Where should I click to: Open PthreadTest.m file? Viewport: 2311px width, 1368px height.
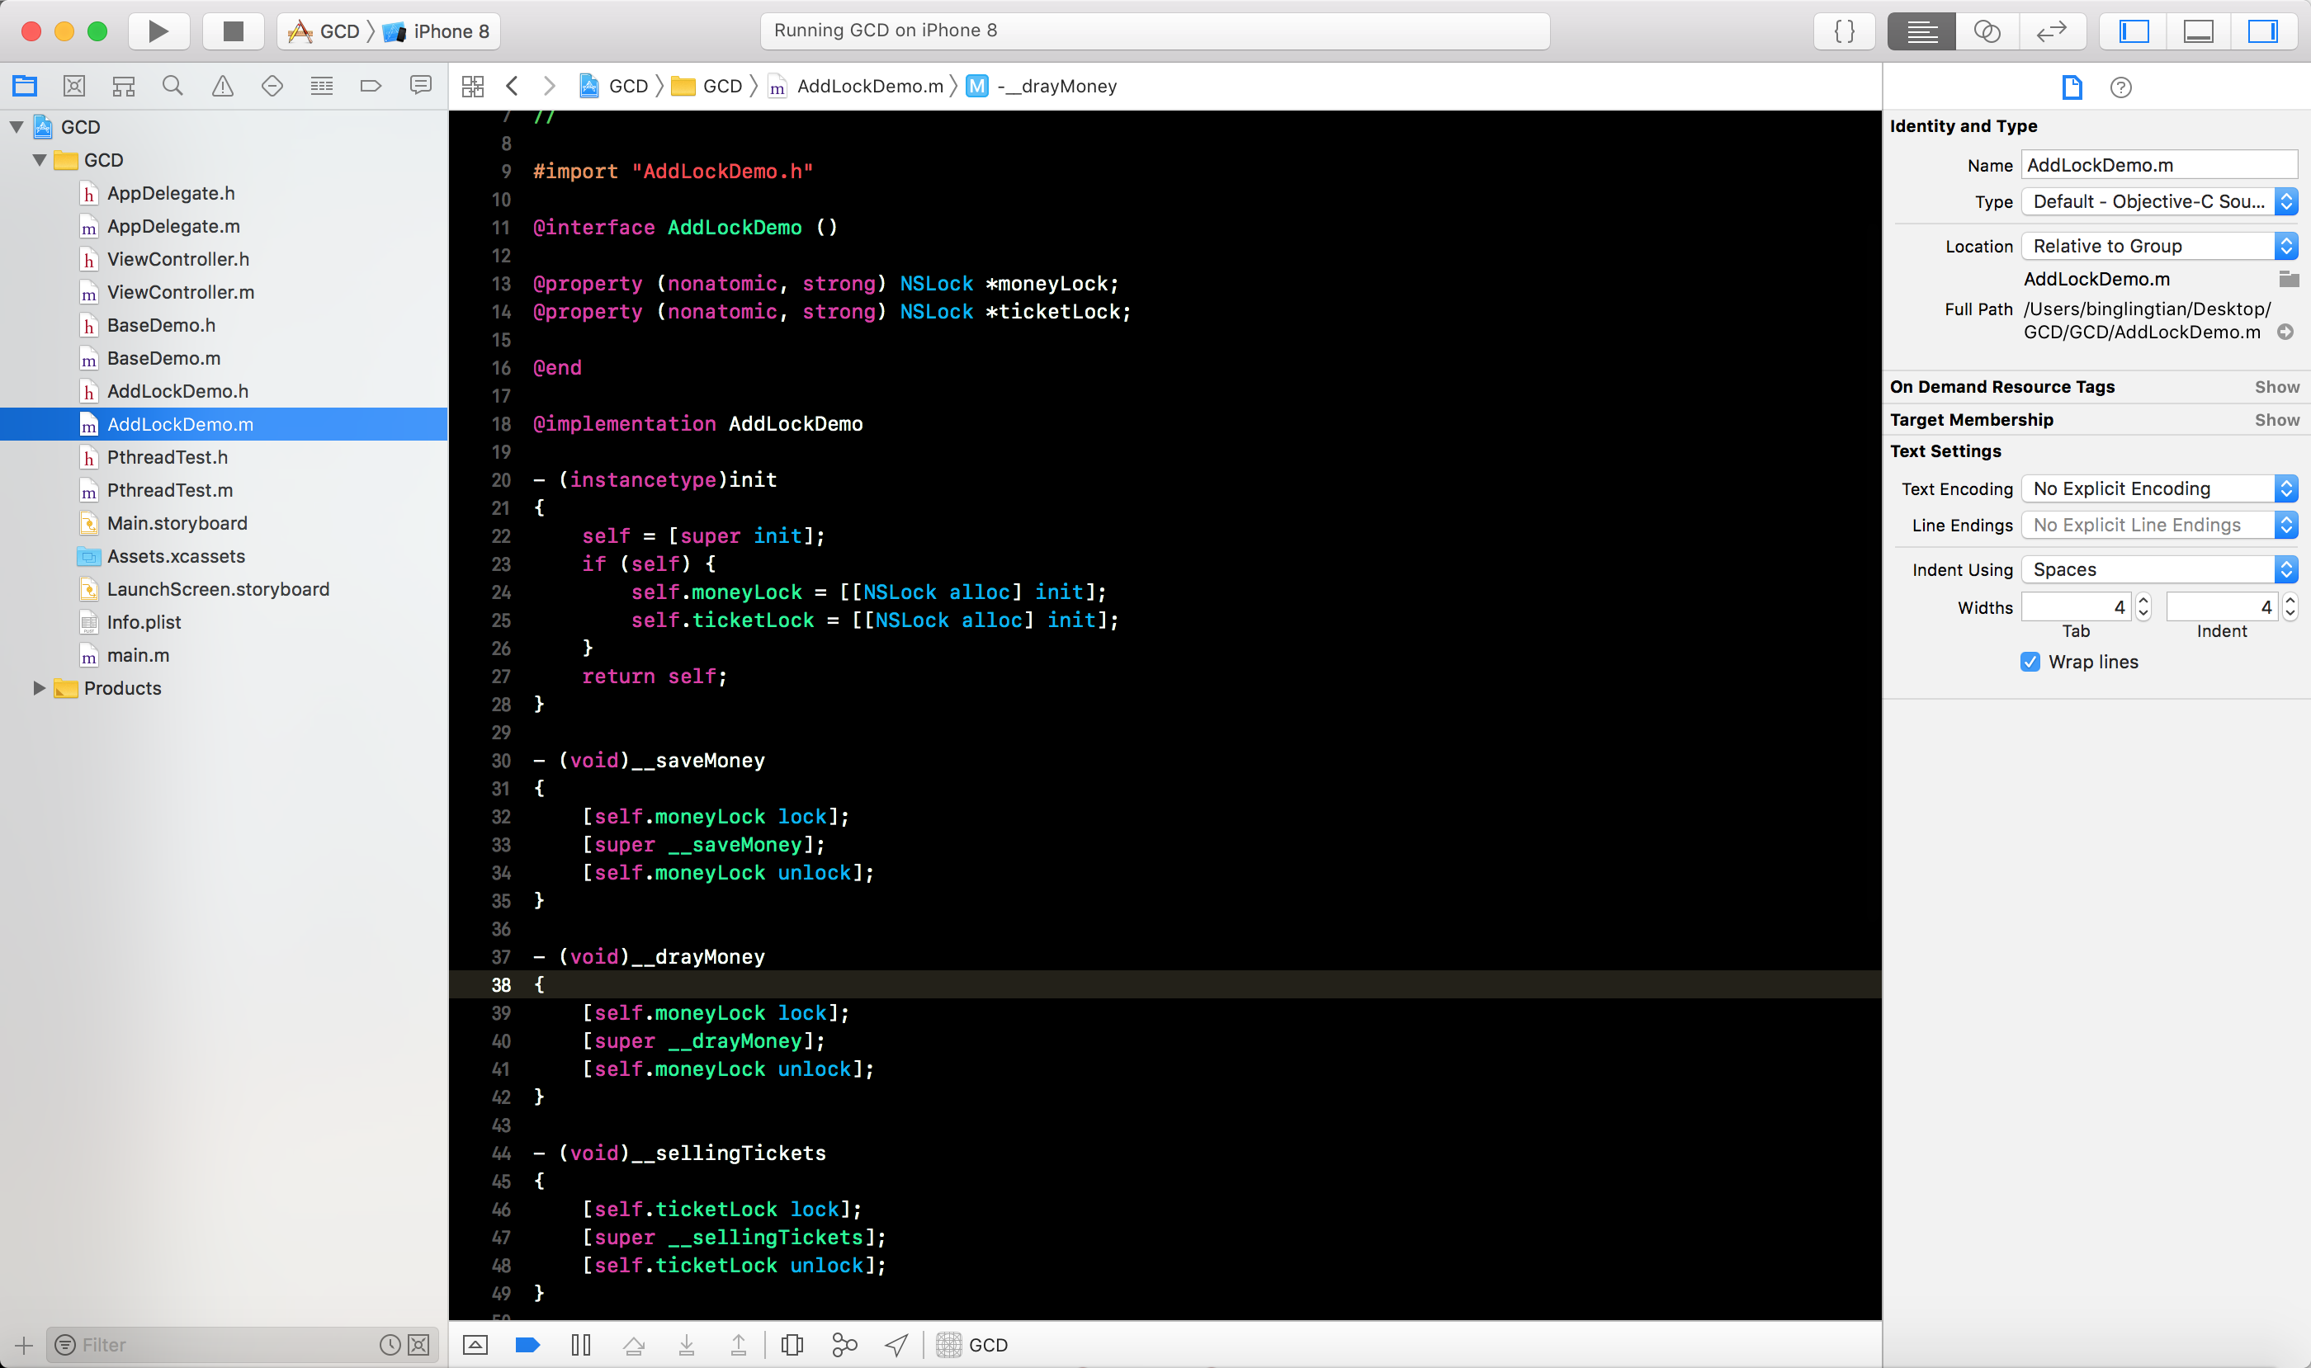170,489
